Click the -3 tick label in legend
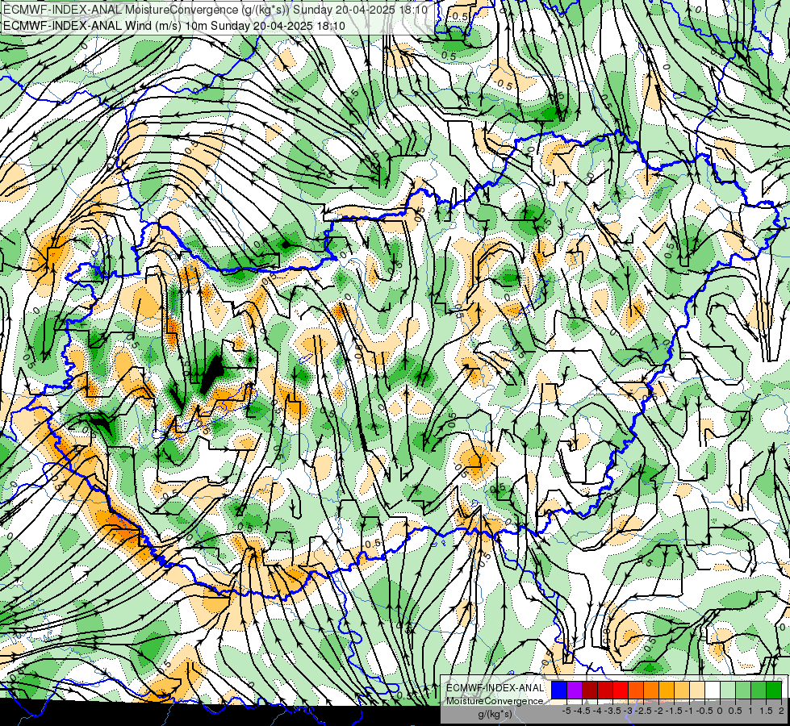Image resolution: width=790 pixels, height=726 pixels. [x=629, y=711]
